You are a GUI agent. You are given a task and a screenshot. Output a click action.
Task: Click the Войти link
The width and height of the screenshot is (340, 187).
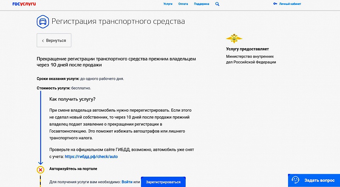coord(127,182)
